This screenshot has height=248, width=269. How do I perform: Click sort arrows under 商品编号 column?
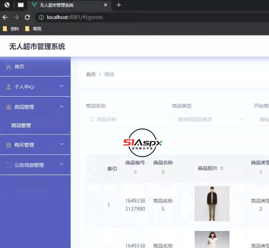[x=135, y=172]
